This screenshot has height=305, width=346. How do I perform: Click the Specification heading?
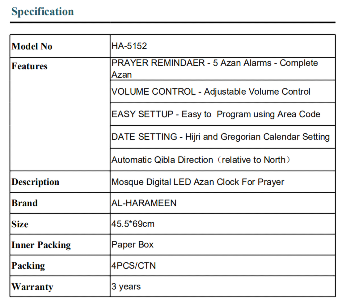[43, 12]
